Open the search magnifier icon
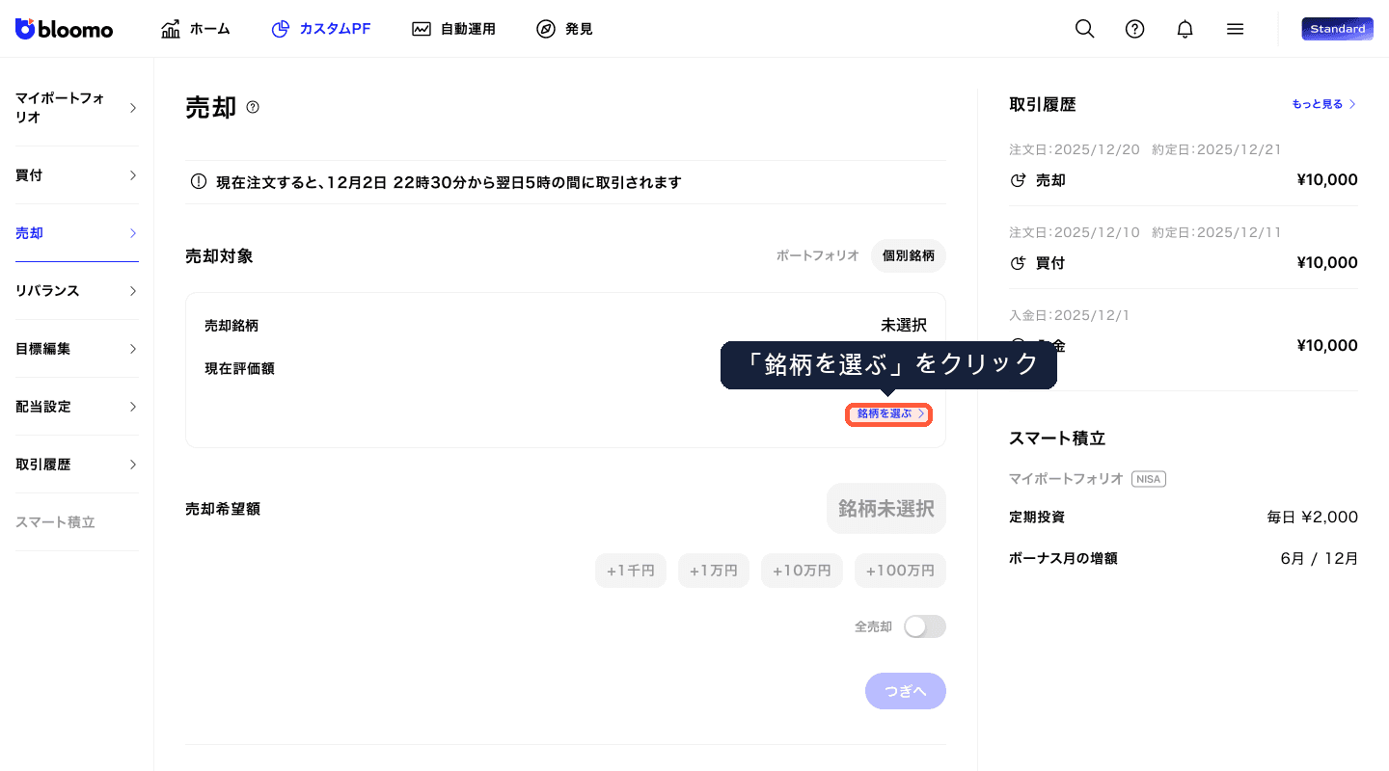Viewport: 1389px width, 771px height. (x=1085, y=29)
